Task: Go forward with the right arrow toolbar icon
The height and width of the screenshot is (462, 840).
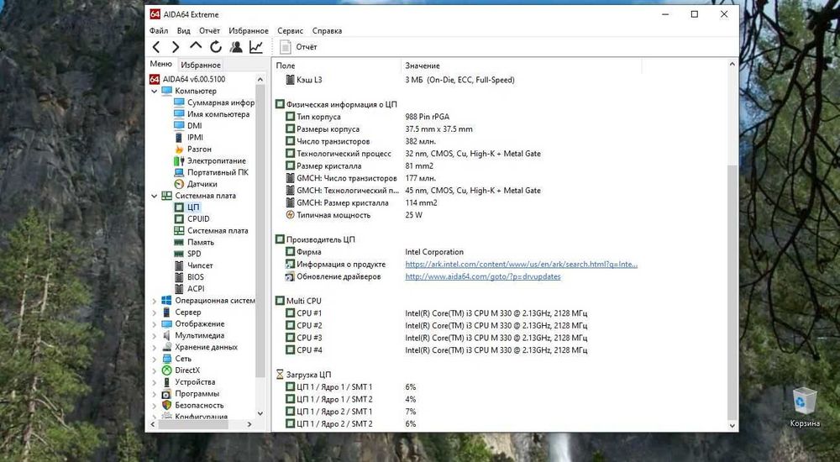Action: pos(176,47)
